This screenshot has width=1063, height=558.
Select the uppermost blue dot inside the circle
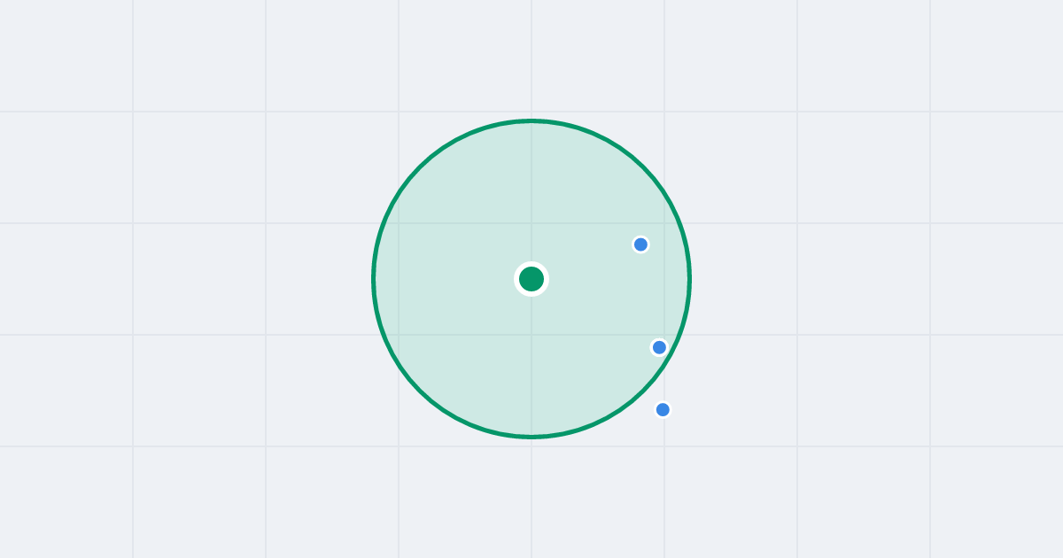pos(640,244)
